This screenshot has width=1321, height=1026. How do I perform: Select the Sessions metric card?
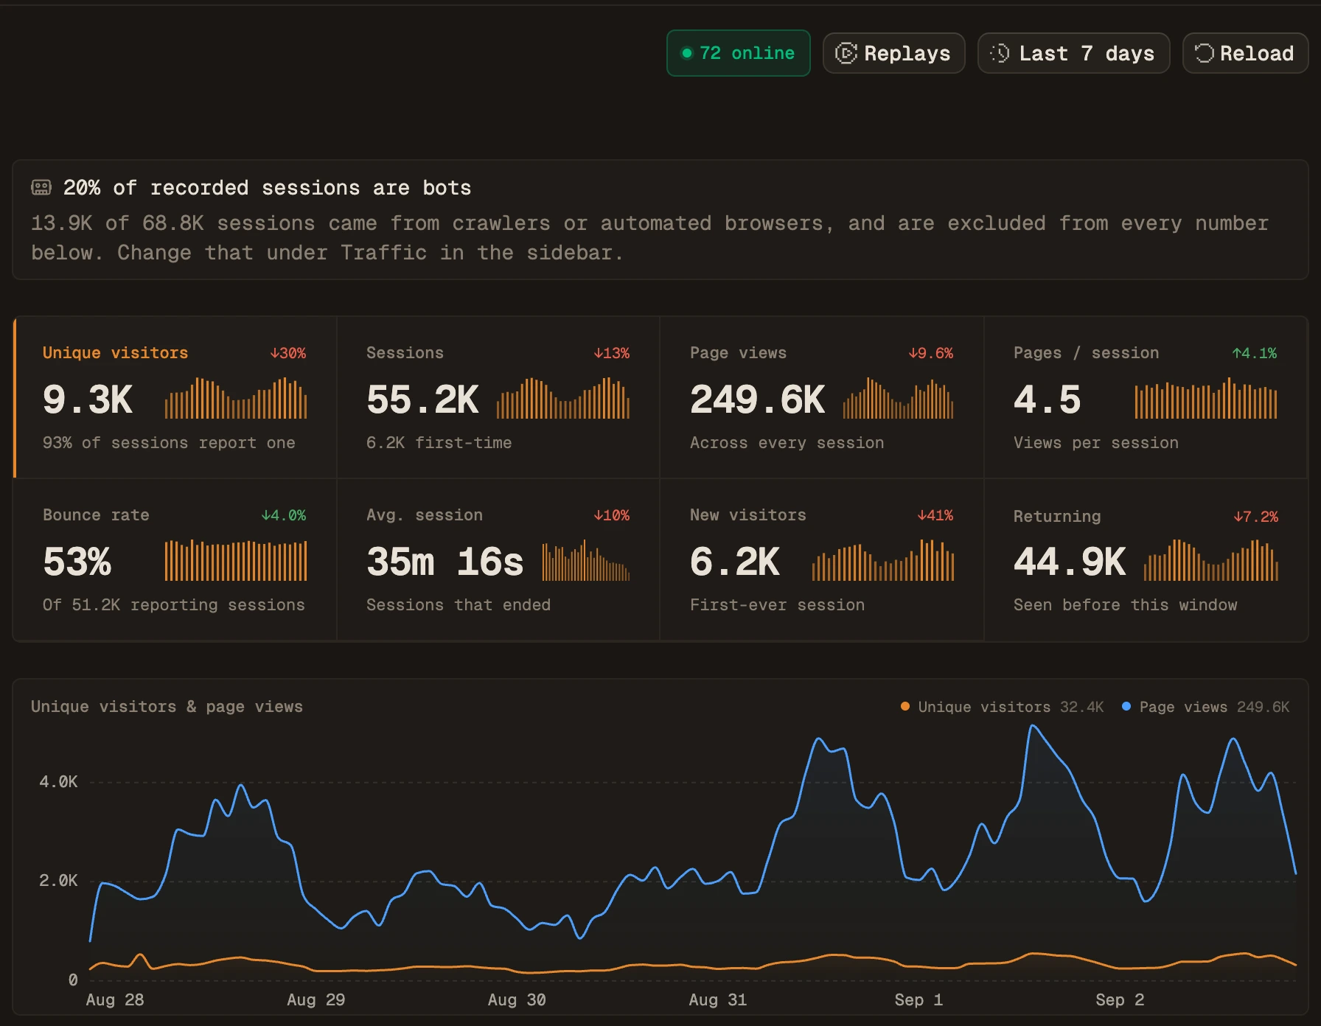(x=498, y=398)
